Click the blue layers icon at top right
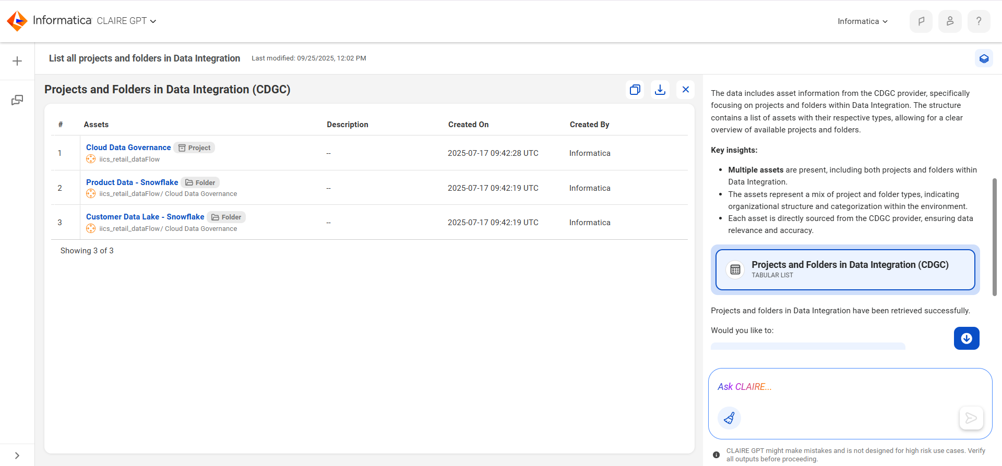 coord(984,58)
